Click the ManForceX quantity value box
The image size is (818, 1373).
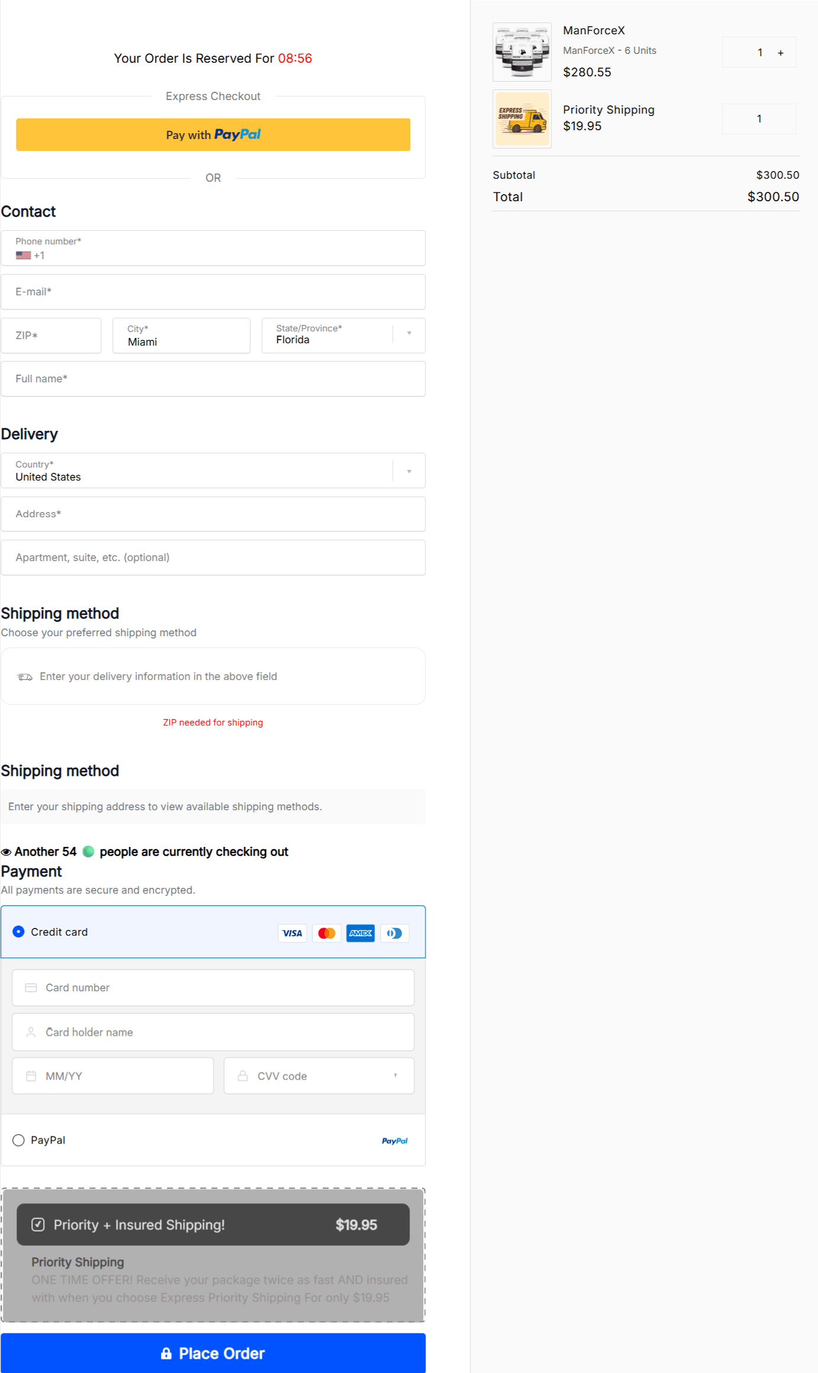click(x=759, y=52)
